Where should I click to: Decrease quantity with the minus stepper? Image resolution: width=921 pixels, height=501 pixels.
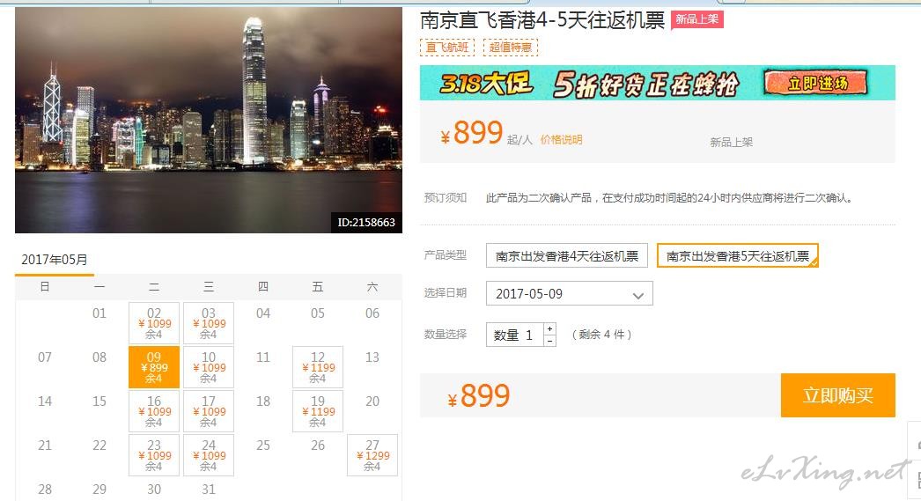(x=549, y=341)
